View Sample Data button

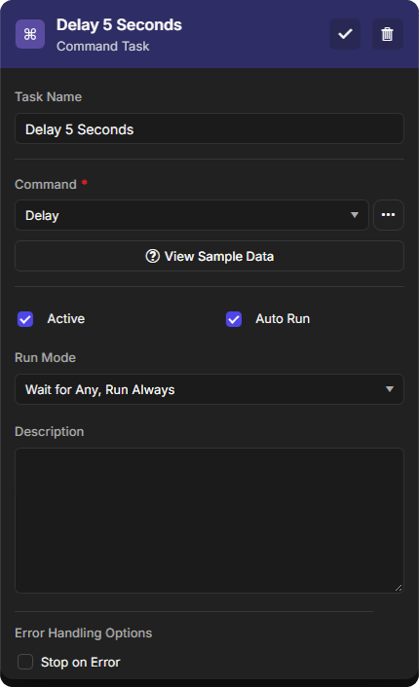tap(209, 256)
